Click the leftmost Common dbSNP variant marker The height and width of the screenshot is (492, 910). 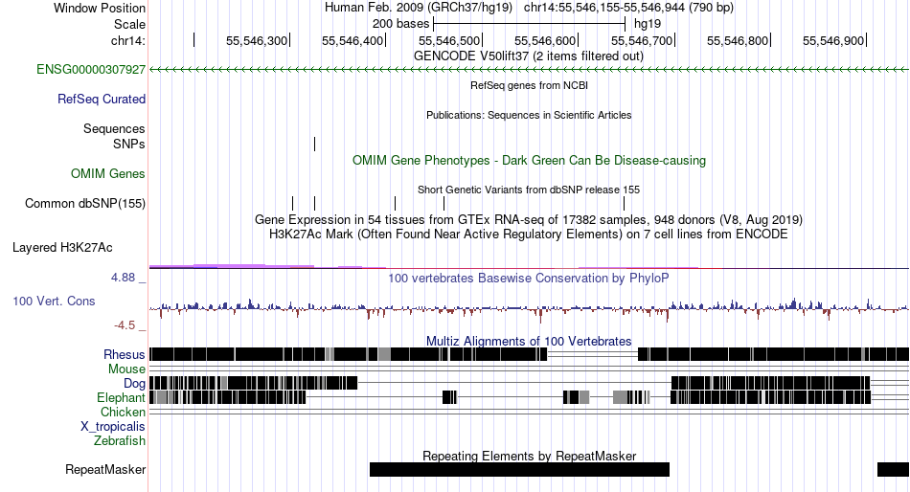pos(292,203)
